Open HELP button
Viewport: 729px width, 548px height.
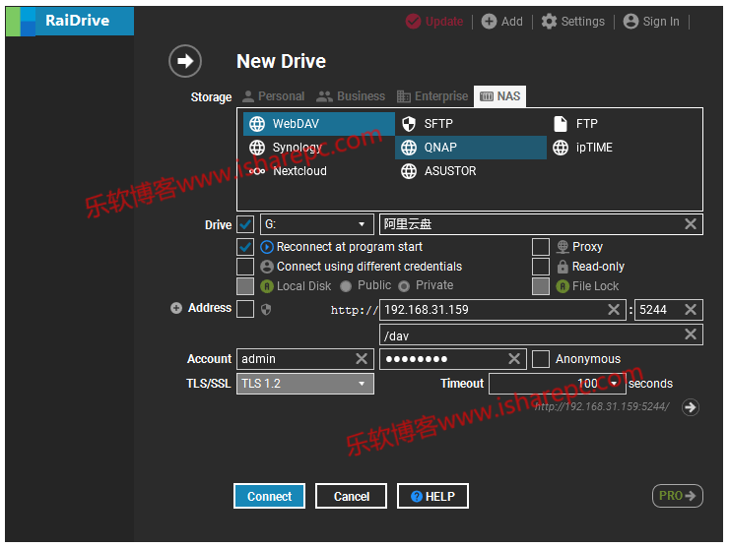click(432, 496)
